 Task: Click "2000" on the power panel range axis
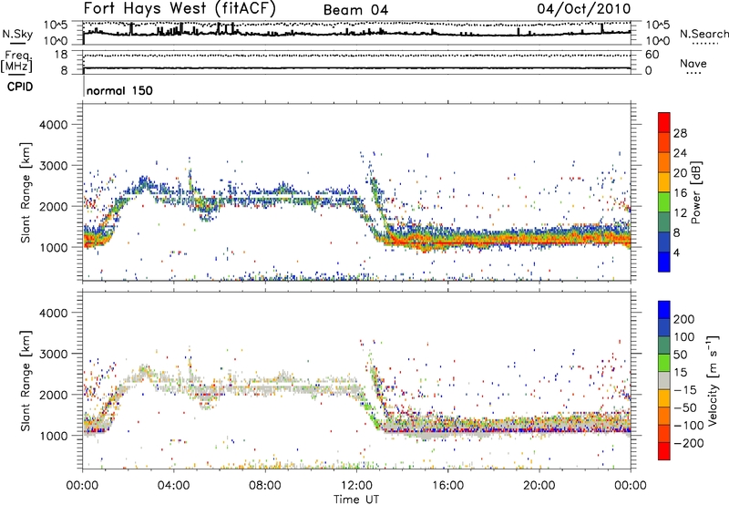click(x=54, y=207)
